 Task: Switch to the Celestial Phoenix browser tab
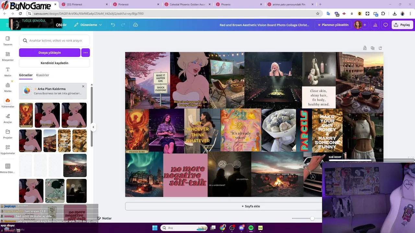[187, 5]
